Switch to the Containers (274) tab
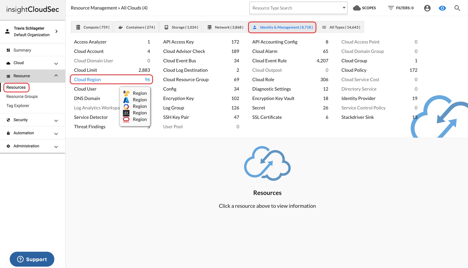The width and height of the screenshot is (468, 268). click(136, 27)
